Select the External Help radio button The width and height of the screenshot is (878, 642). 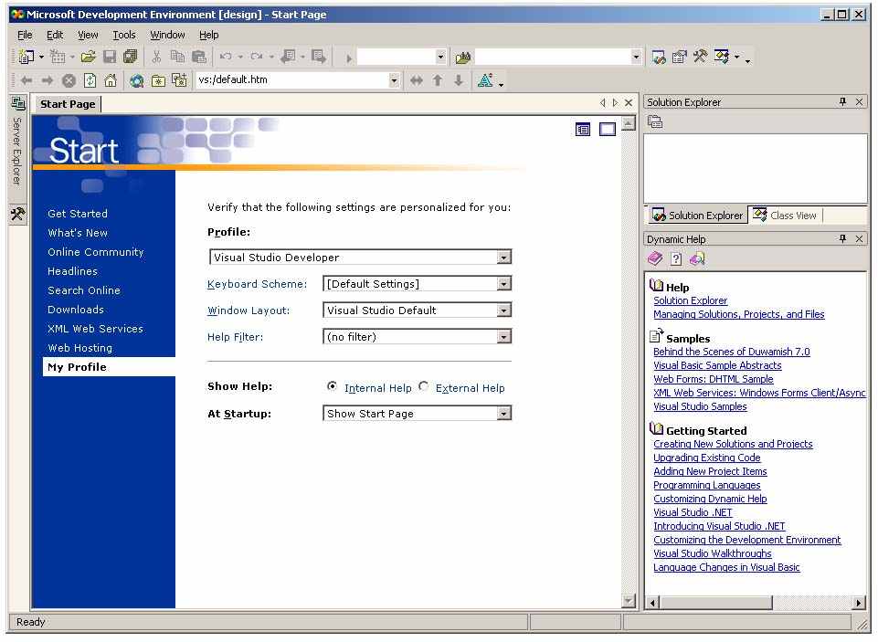pyautogui.click(x=424, y=387)
